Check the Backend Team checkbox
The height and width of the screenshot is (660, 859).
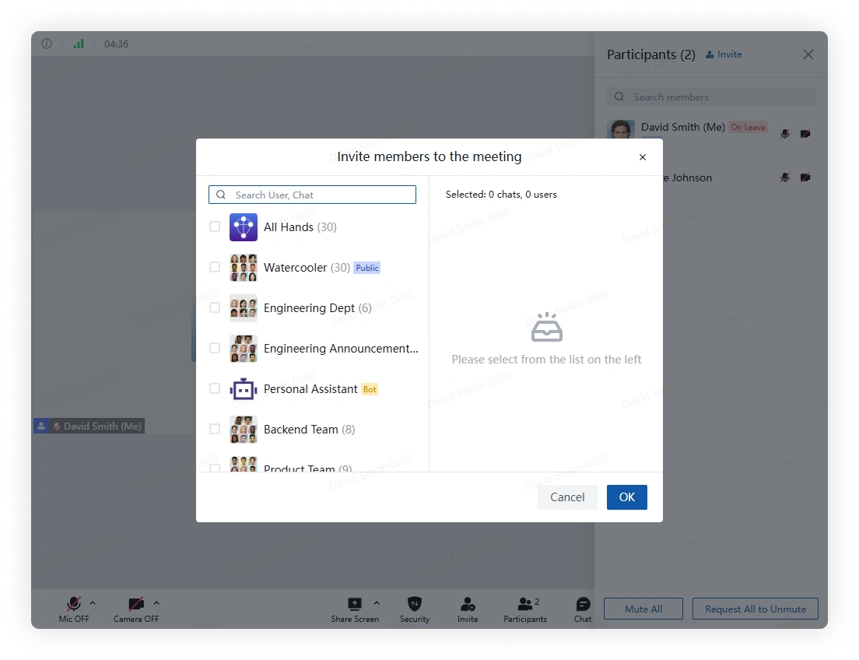click(215, 429)
